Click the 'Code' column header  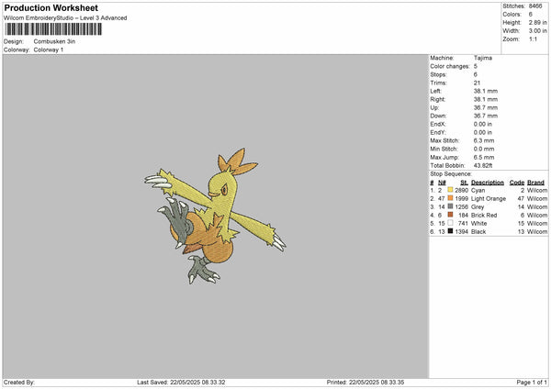click(517, 183)
